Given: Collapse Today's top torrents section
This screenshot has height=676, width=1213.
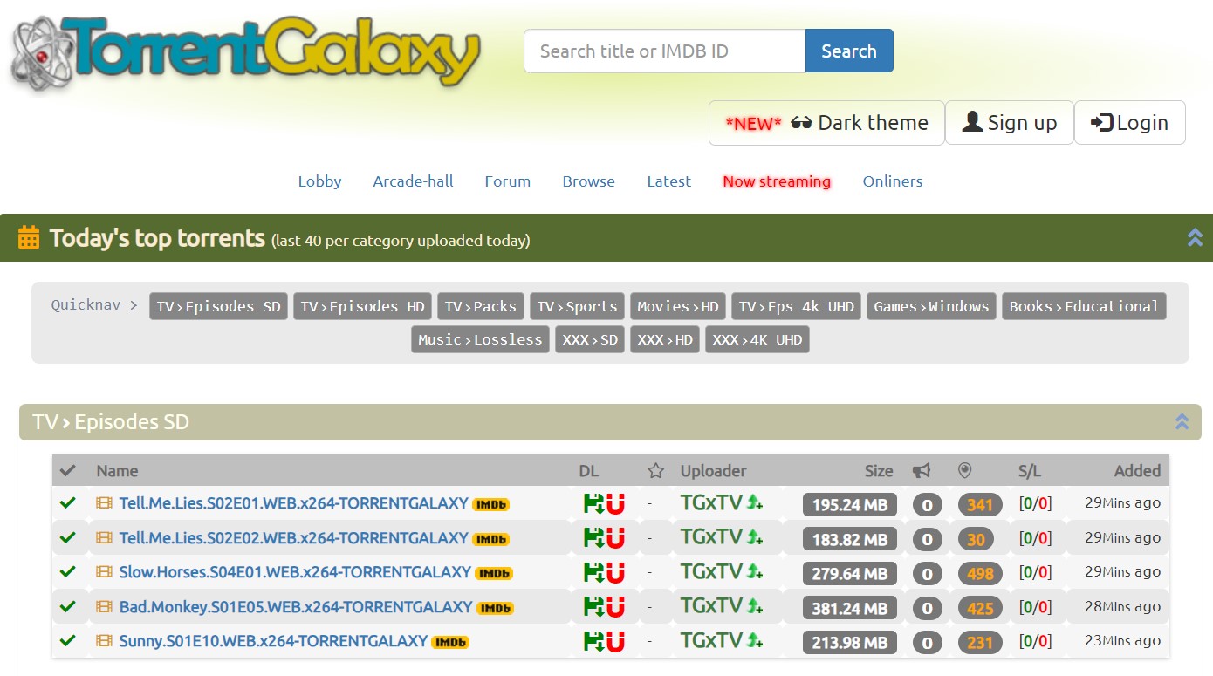Looking at the screenshot, I should [1195, 237].
